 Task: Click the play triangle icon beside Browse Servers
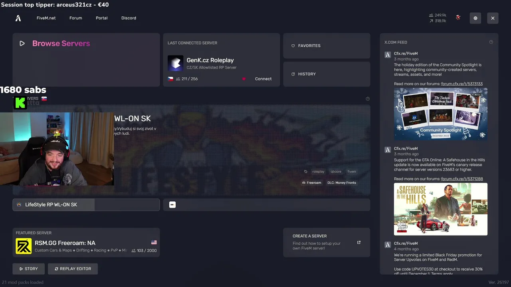tap(22, 43)
